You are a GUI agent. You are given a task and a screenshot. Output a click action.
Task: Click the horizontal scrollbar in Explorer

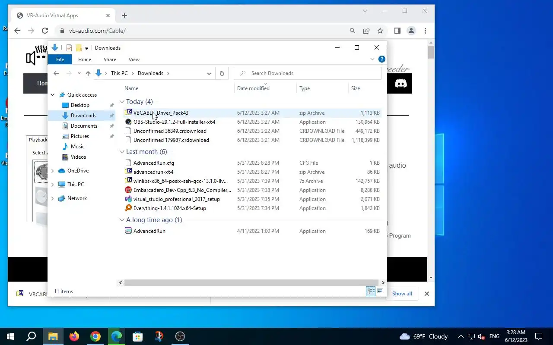coord(251,282)
